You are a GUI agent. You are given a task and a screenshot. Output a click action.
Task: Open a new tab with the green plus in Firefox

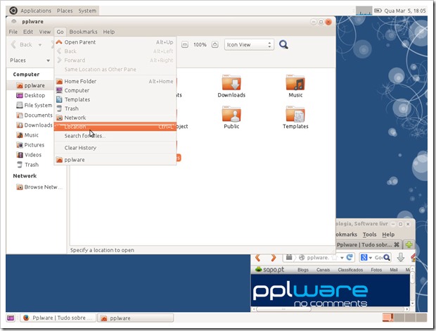(x=409, y=244)
